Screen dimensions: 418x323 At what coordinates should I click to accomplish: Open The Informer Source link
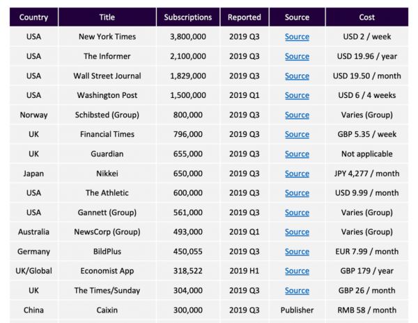(297, 56)
